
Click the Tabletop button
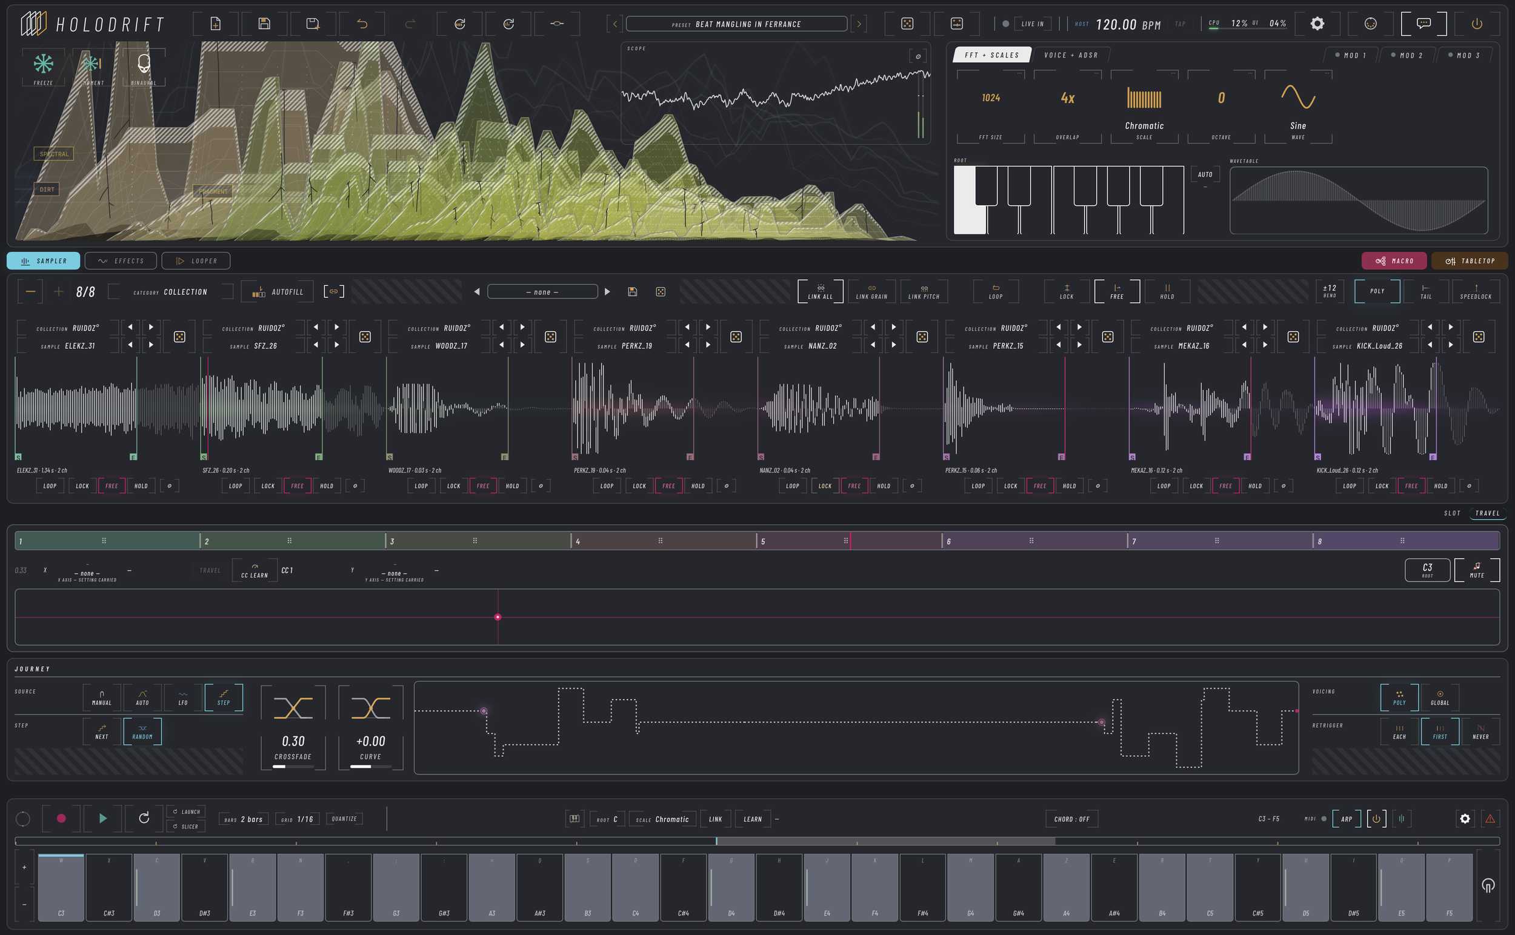tap(1469, 261)
